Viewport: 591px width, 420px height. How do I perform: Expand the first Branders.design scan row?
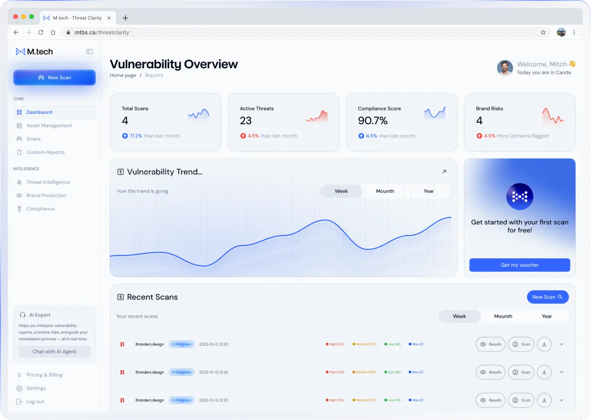pyautogui.click(x=561, y=344)
